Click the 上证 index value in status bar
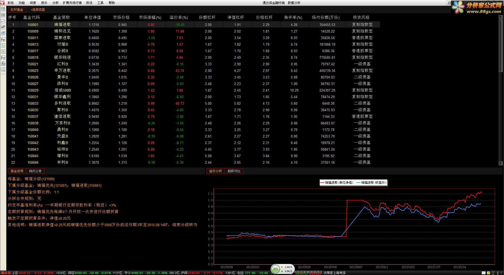This screenshot has height=275, width=504. (x=24, y=273)
